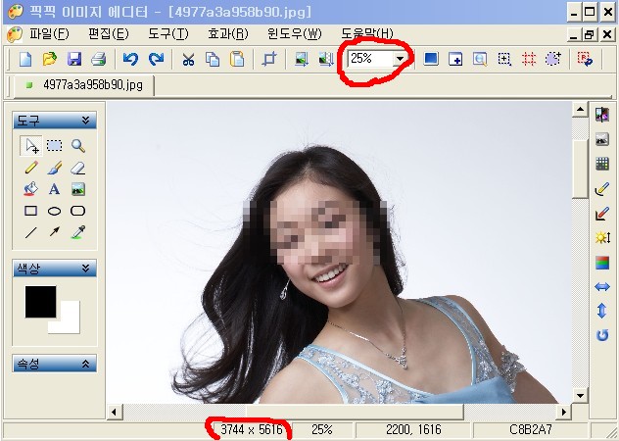
Task: Select the rectangle shape tool
Action: (30, 211)
